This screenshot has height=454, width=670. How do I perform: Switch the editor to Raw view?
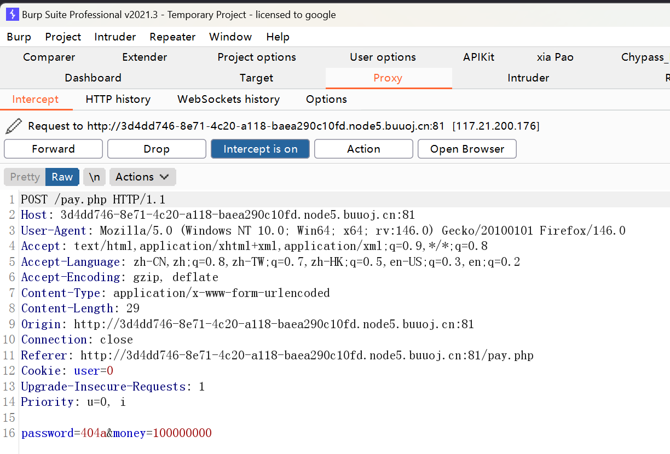click(x=62, y=177)
